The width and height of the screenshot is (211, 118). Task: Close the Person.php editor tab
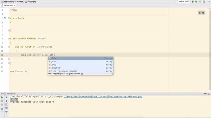14,5
